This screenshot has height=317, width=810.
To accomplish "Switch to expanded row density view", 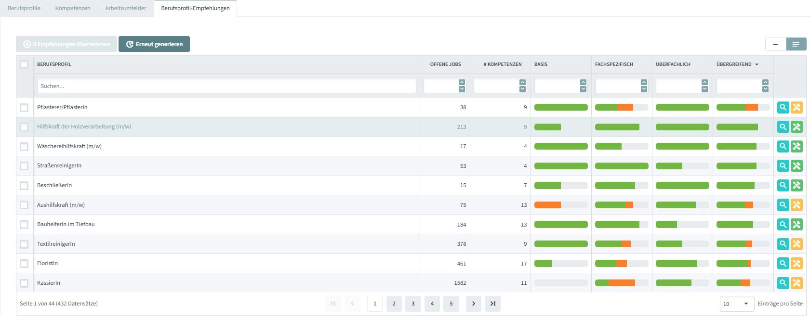I will [796, 44].
